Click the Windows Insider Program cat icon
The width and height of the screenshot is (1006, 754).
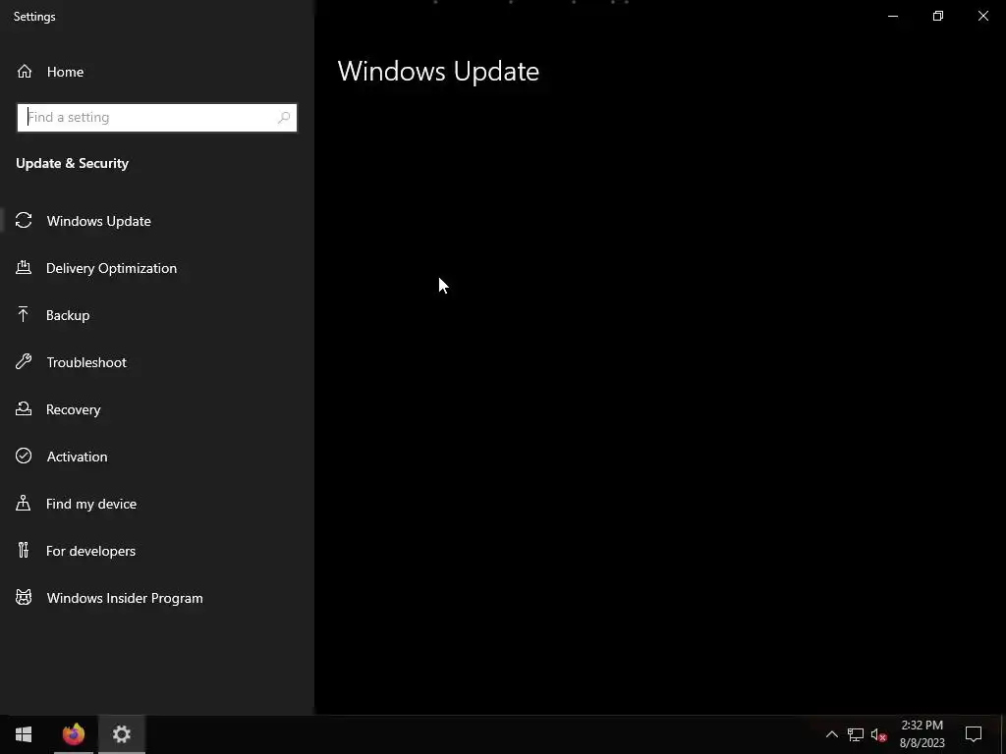[x=24, y=598]
